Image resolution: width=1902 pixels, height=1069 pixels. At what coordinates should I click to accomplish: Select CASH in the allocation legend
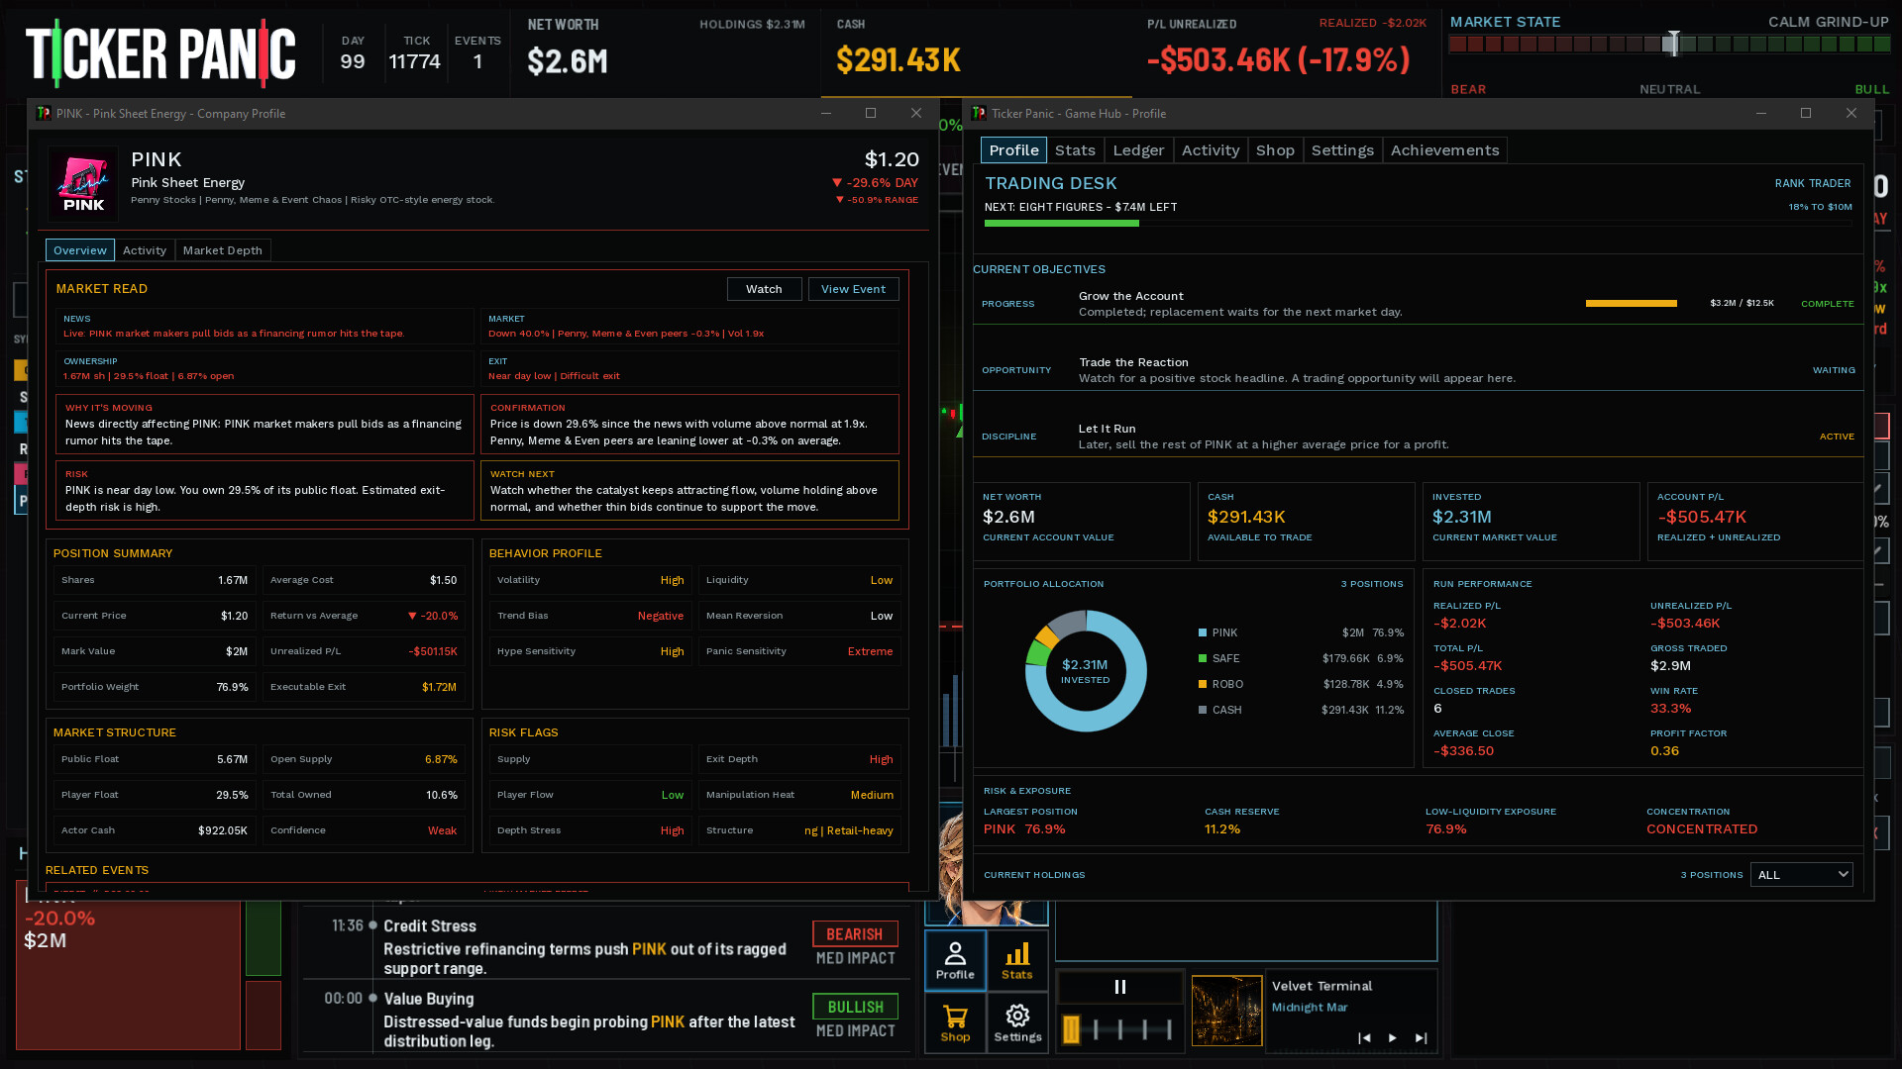point(1301,710)
